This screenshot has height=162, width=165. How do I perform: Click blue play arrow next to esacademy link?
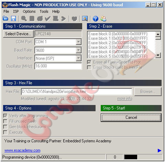[159, 151]
